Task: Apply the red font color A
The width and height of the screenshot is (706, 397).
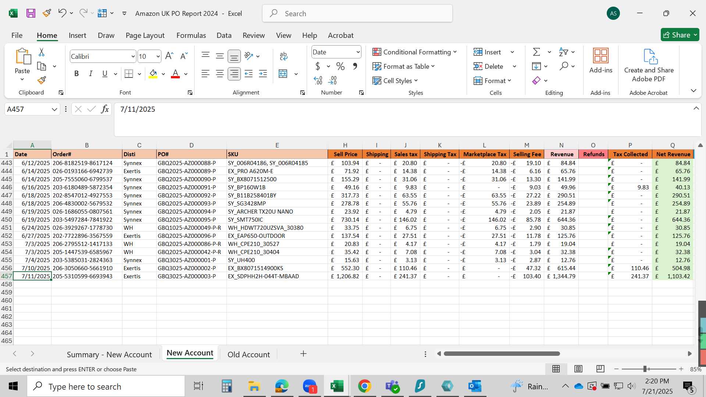Action: pyautogui.click(x=175, y=74)
